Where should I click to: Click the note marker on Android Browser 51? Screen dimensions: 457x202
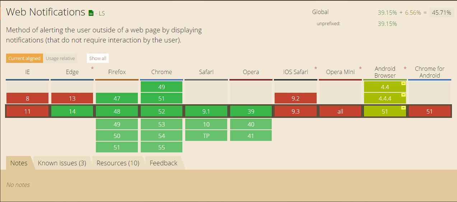point(404,108)
